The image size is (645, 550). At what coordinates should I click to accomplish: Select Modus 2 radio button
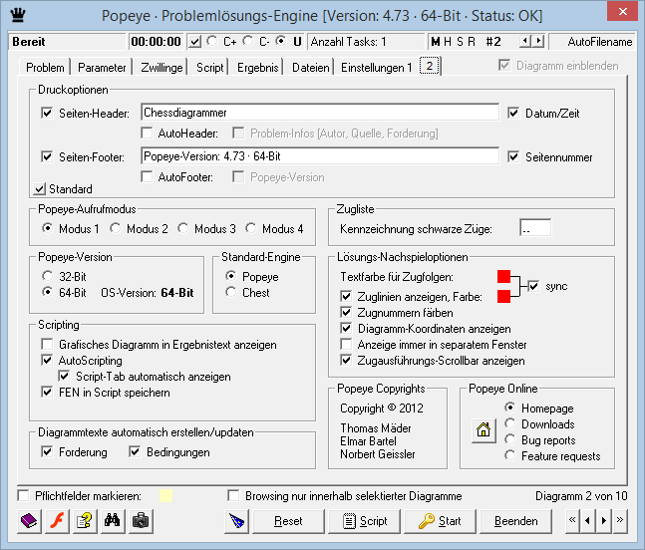[116, 228]
